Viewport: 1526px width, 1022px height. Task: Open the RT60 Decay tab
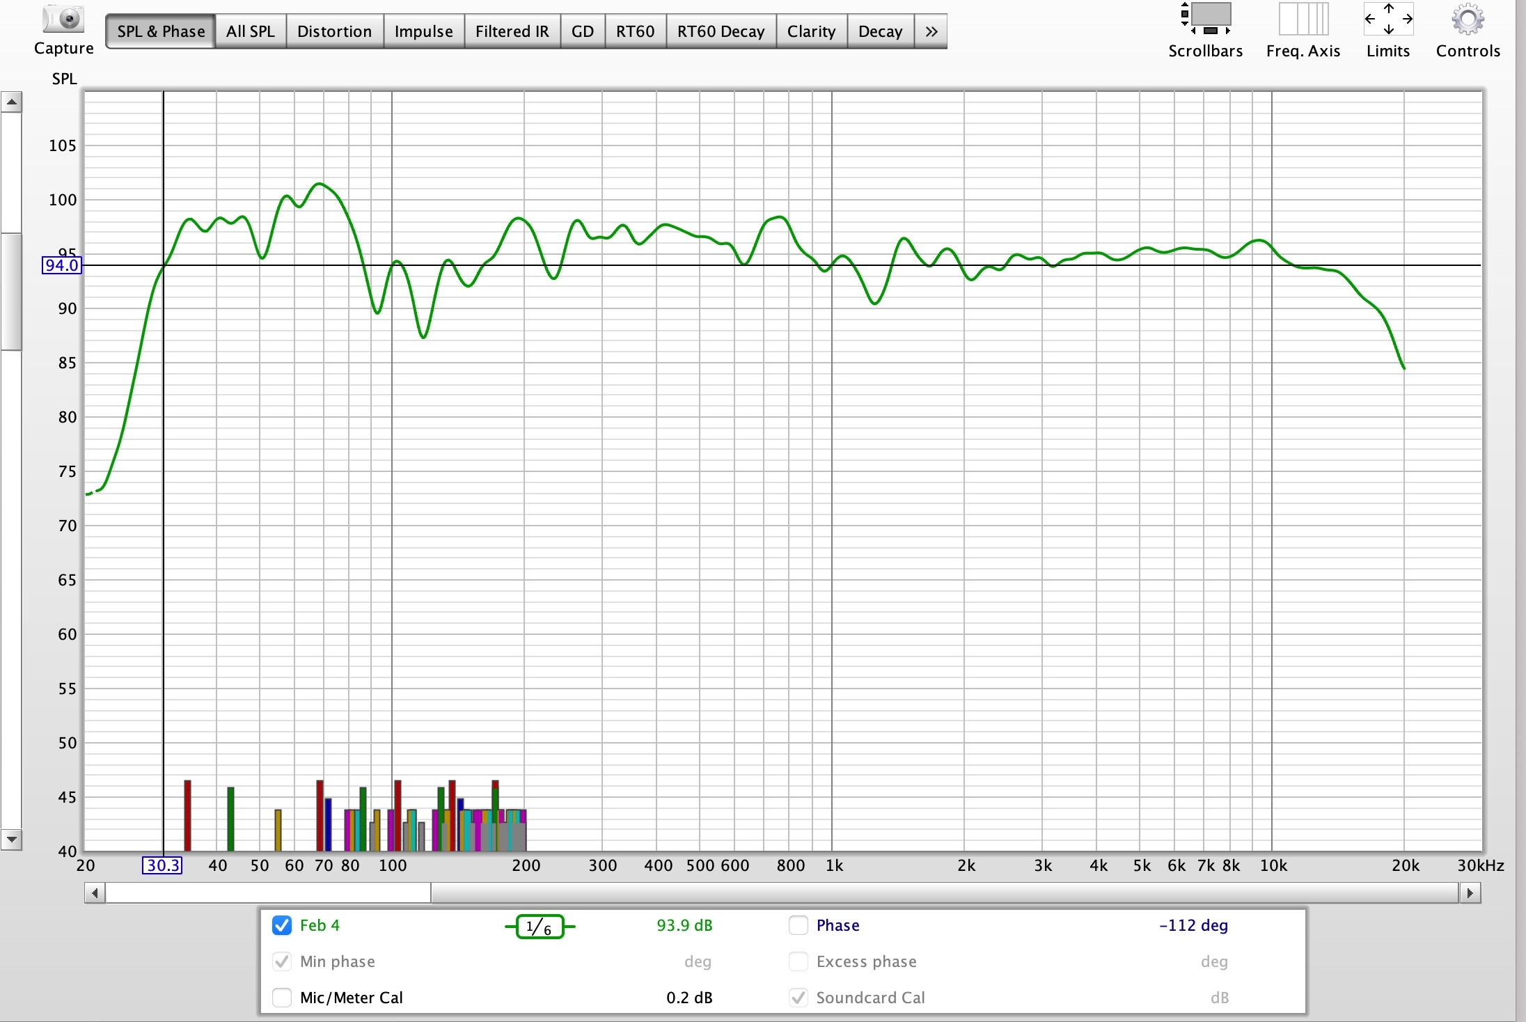pyautogui.click(x=721, y=31)
